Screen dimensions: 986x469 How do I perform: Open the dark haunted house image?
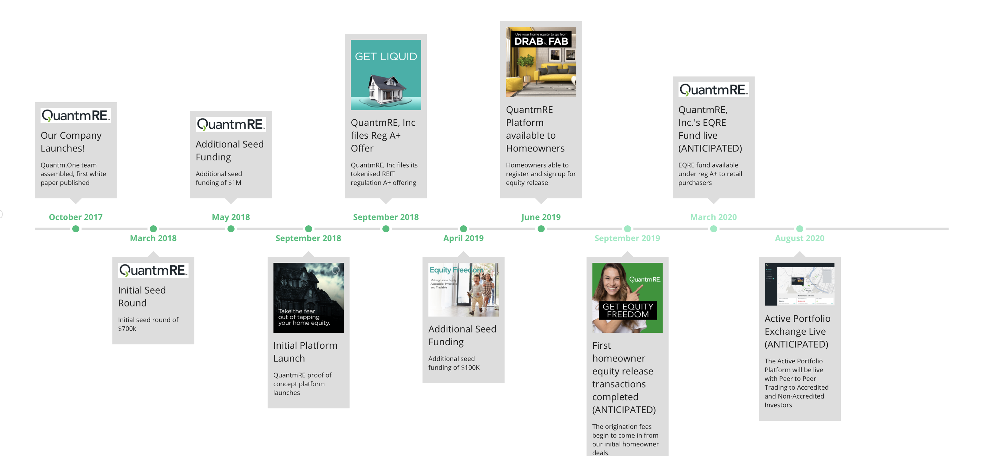click(x=308, y=297)
